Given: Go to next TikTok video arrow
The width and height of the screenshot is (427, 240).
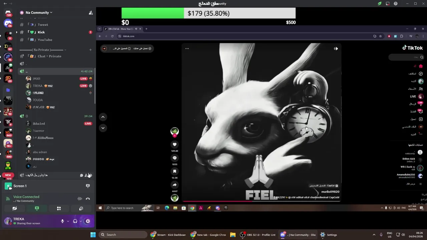Looking at the screenshot, I should tap(103, 128).
